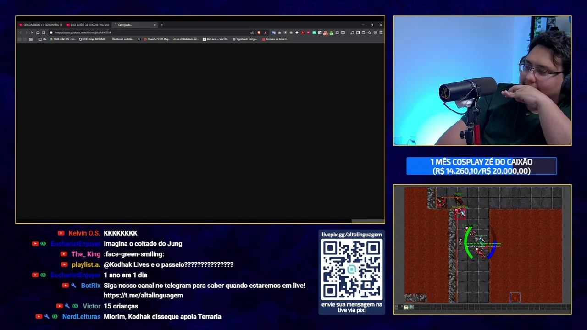Toggle the browser sidebar panel

click(358, 33)
